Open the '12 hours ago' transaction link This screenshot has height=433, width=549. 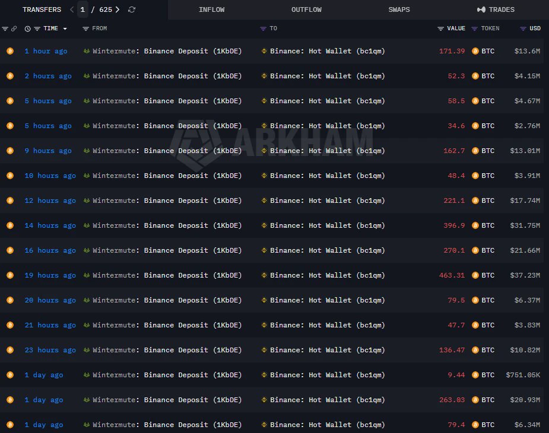50,200
